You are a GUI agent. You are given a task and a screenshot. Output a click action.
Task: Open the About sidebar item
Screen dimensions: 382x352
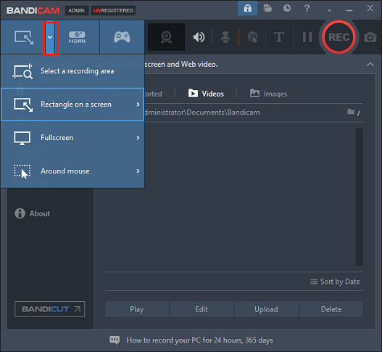click(x=33, y=213)
